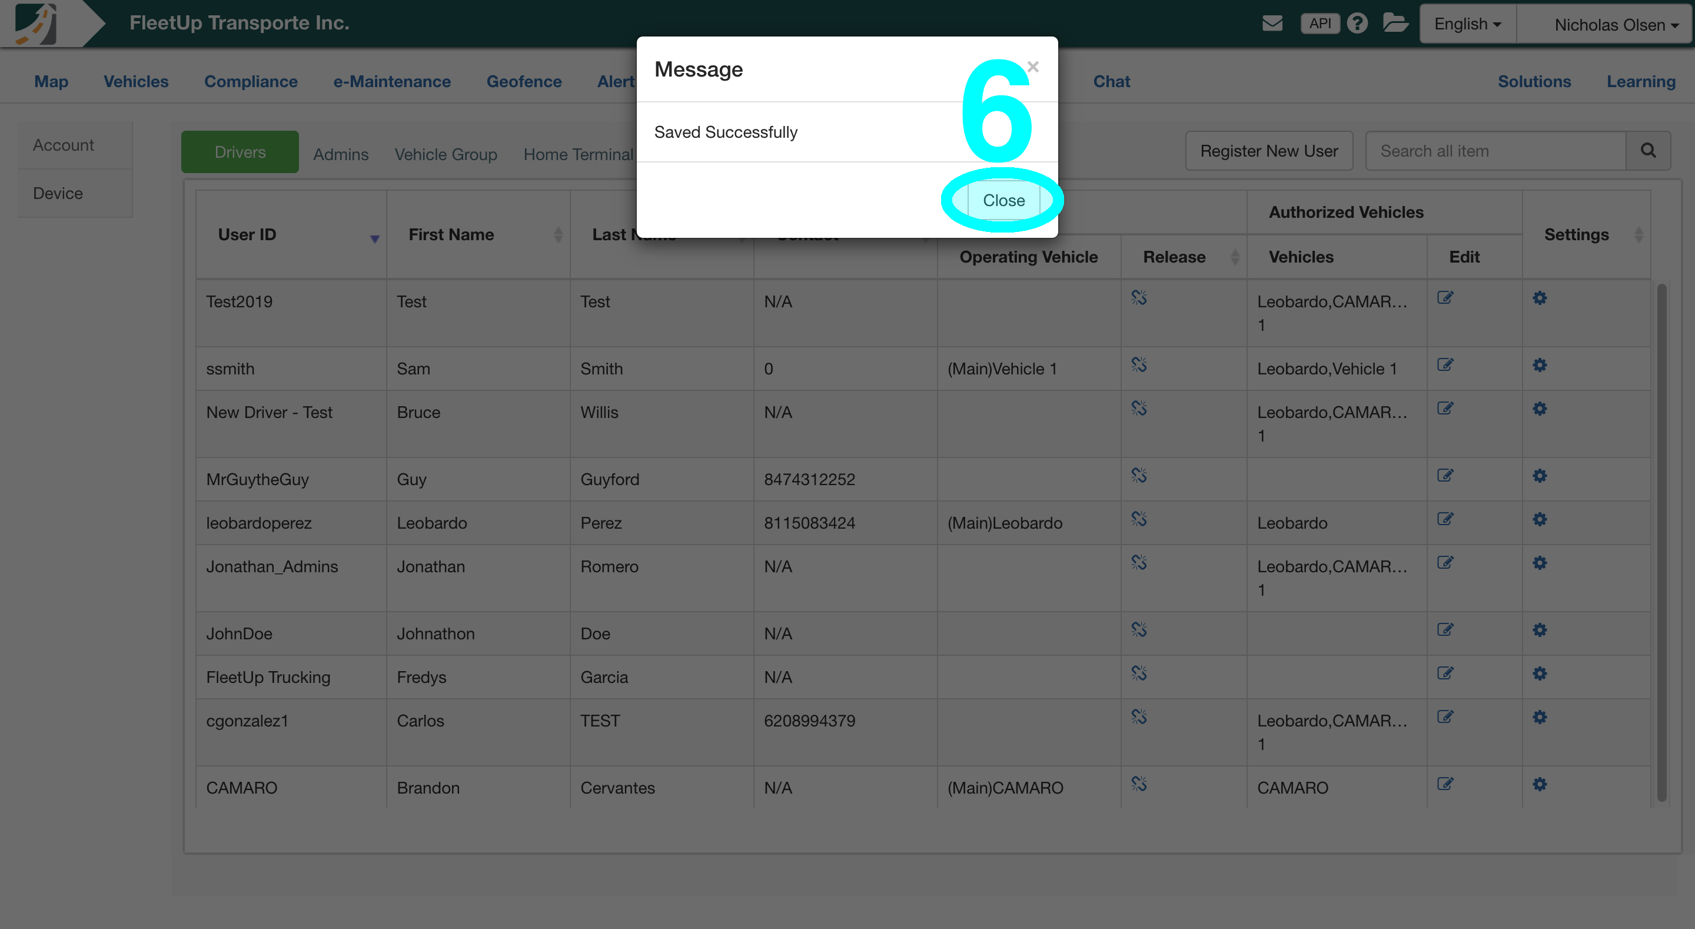Open the English language dropdown
This screenshot has width=1695, height=929.
[x=1468, y=24]
